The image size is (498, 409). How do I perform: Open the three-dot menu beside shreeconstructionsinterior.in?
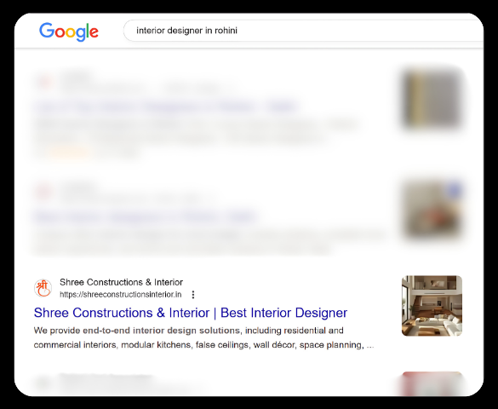(x=193, y=295)
